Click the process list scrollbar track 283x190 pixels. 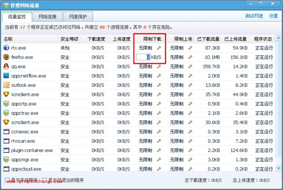tap(278, 103)
